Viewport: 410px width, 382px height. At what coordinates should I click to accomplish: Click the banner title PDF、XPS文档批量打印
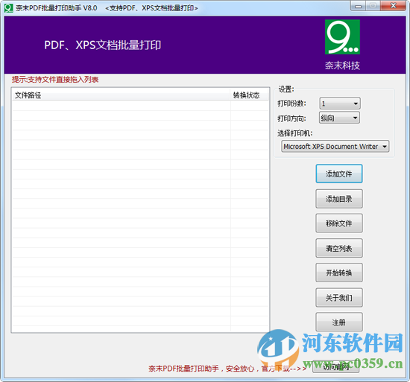coord(103,45)
